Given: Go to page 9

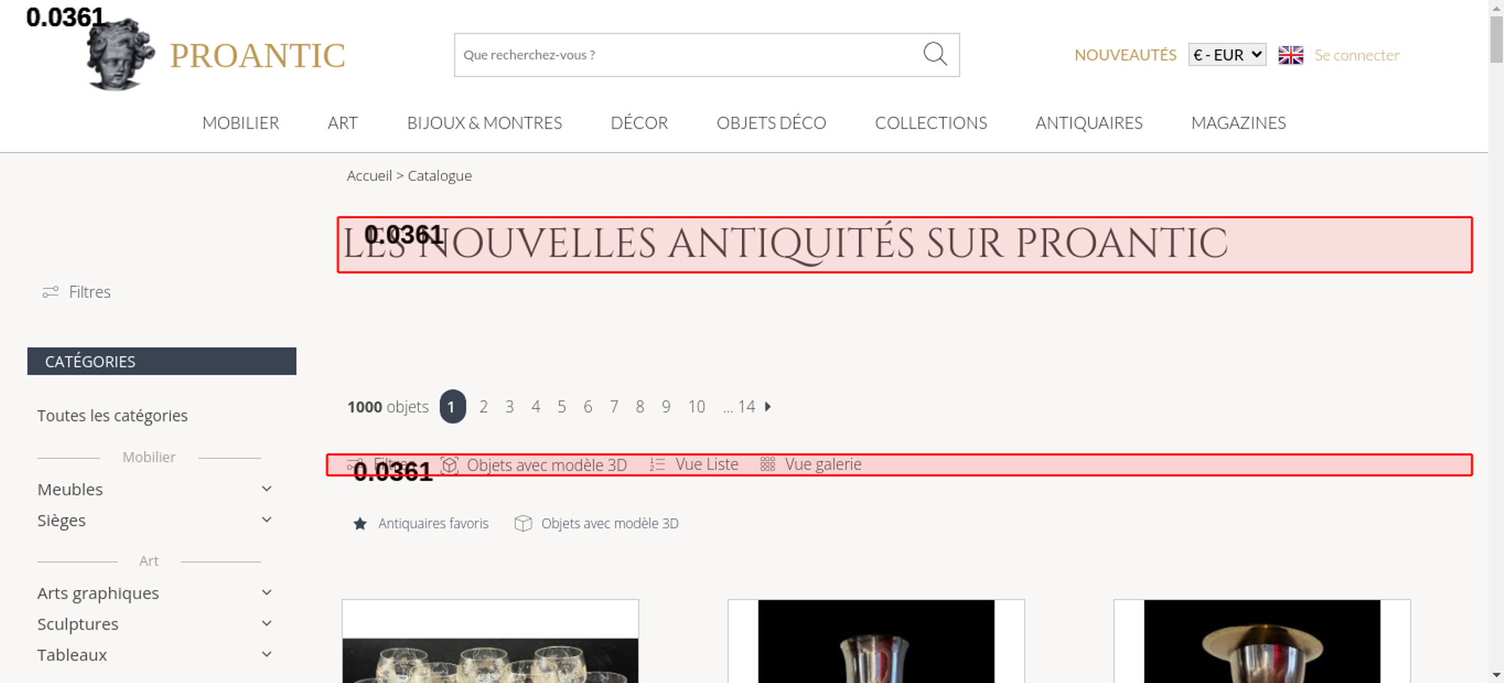Looking at the screenshot, I should pos(666,407).
